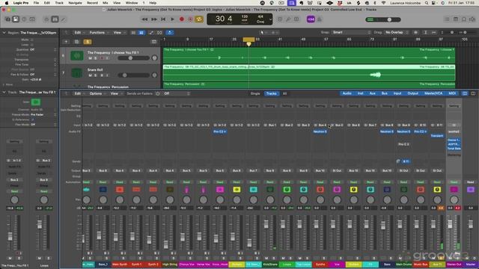Open the File menu

[36, 3]
